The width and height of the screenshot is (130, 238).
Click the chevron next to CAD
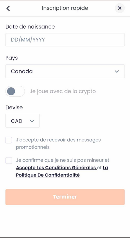coord(32,121)
